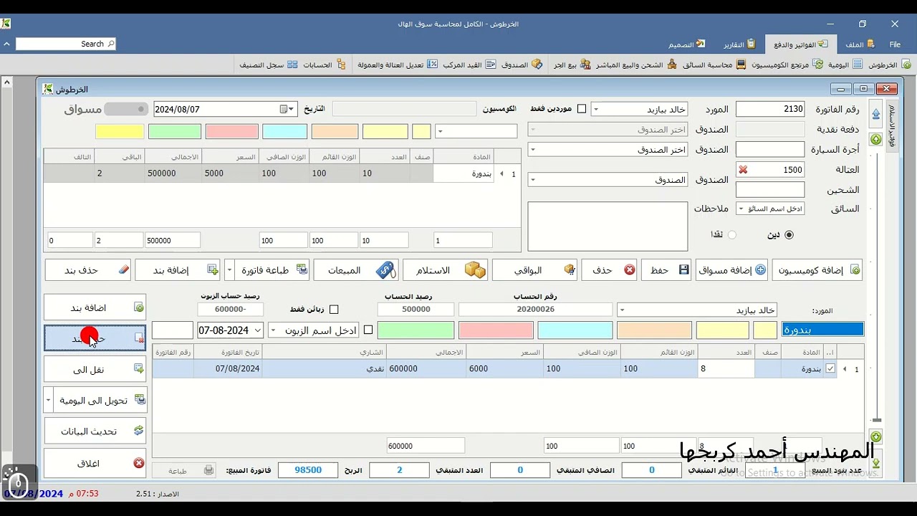
Task: Open ادخل اسم السائق dropdown
Action: [741, 209]
